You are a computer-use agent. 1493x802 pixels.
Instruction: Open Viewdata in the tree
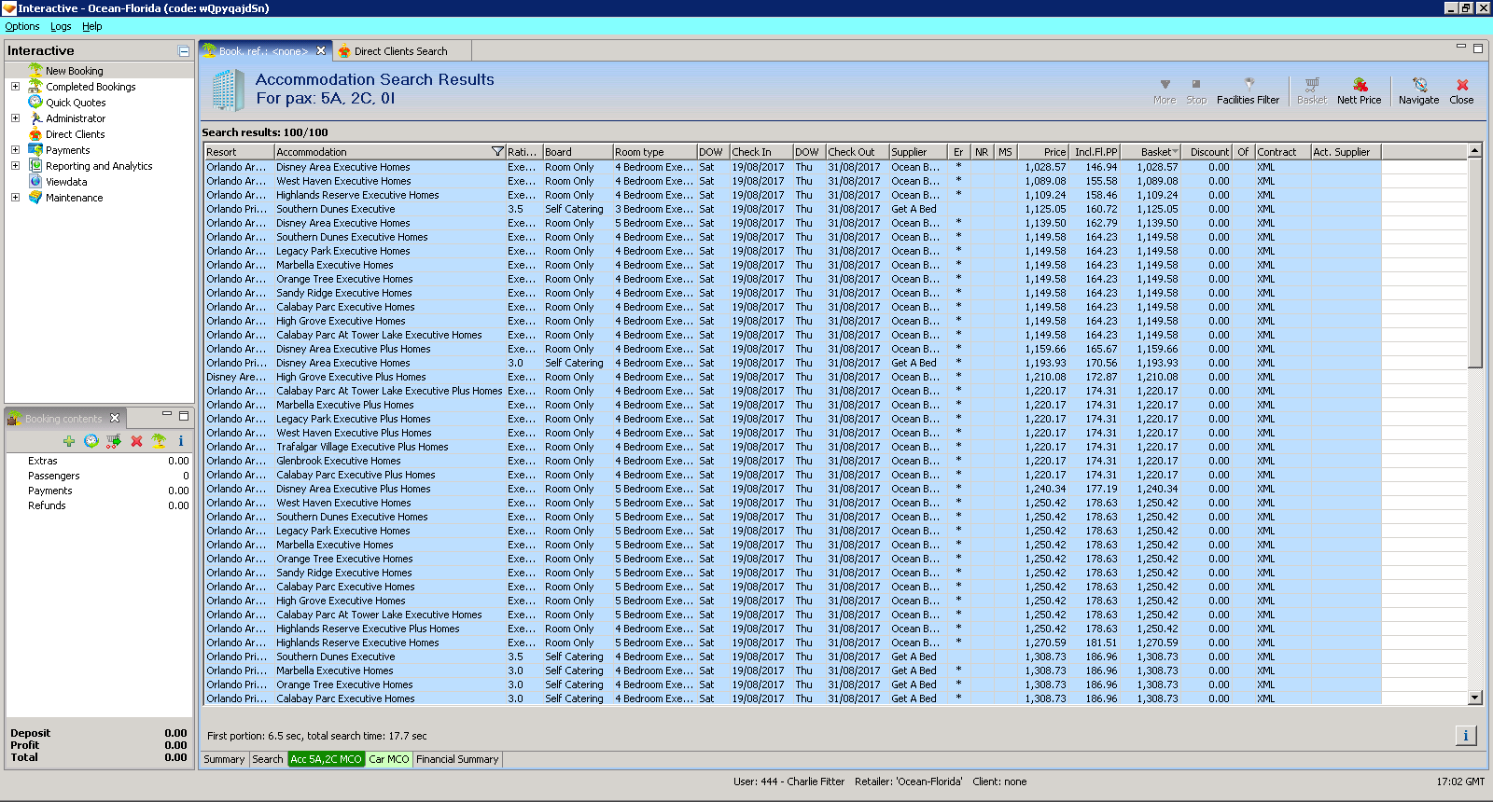[66, 182]
